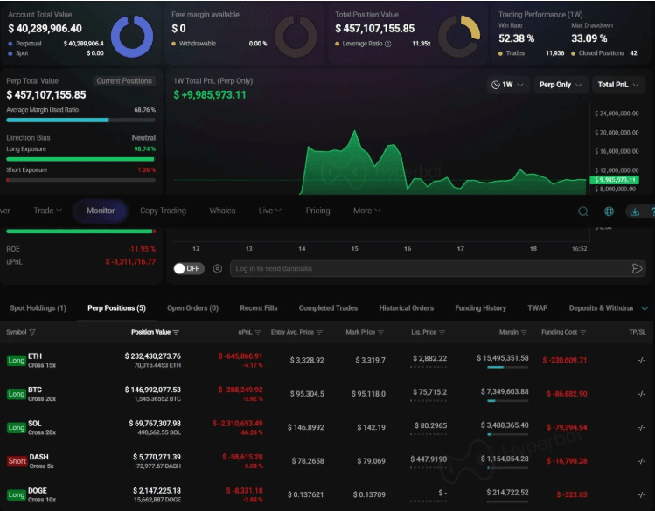Click the Long badge on BTC row
Image resolution: width=655 pixels, height=511 pixels.
coord(17,394)
